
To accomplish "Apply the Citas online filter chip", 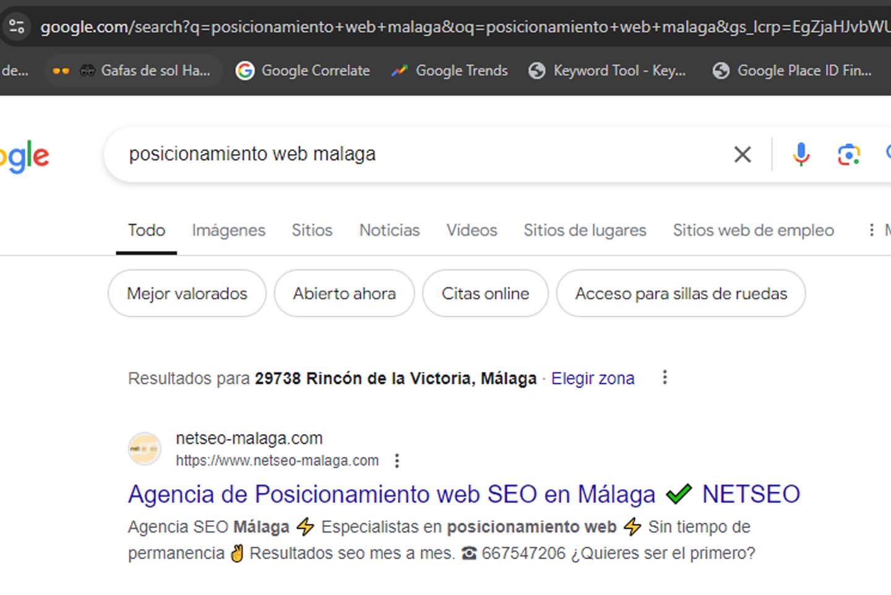I will [x=485, y=293].
